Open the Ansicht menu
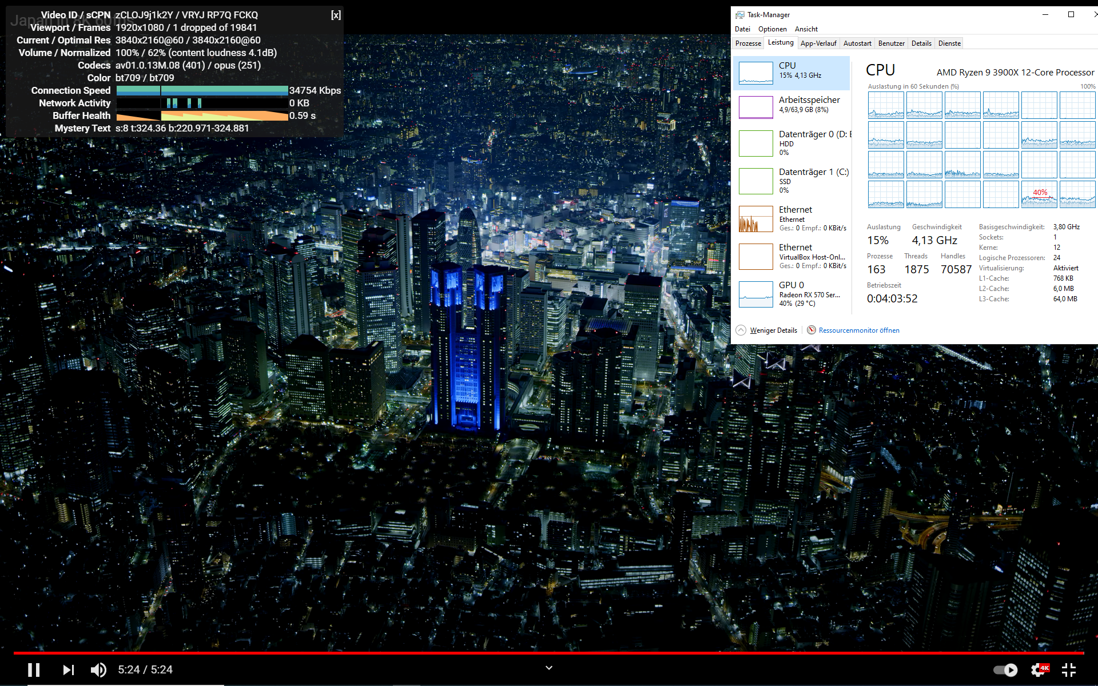Screen dimensions: 1098x686 pos(806,29)
